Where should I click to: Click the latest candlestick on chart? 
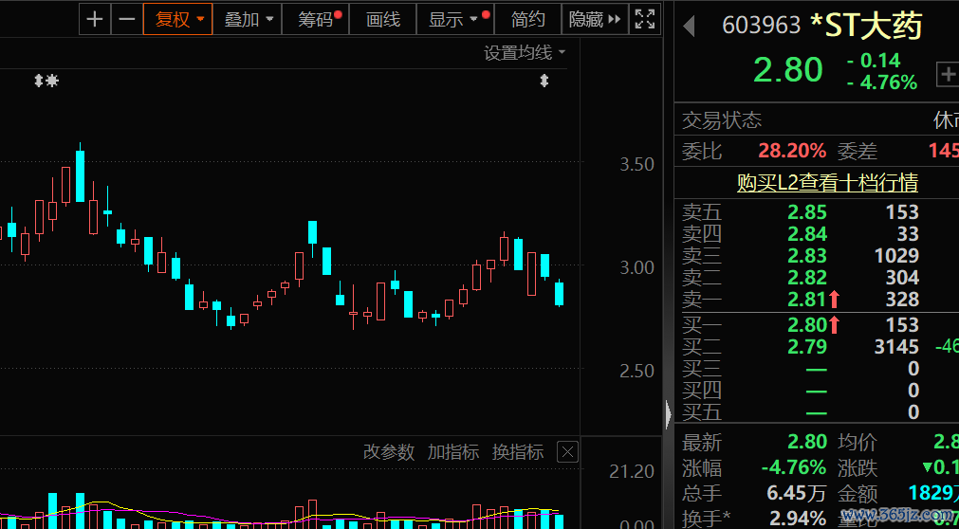point(559,292)
